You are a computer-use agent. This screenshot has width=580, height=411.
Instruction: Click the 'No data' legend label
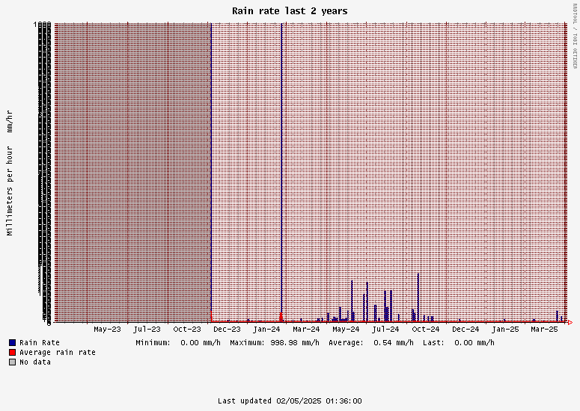[x=35, y=362]
